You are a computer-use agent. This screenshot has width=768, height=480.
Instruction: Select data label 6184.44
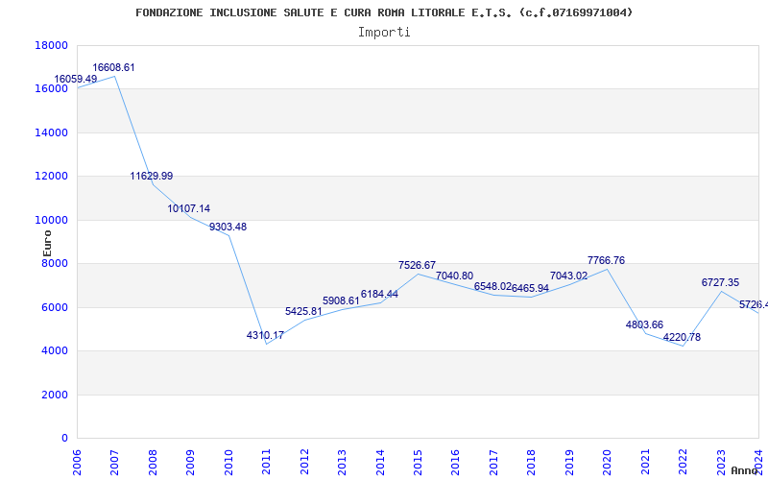click(379, 295)
